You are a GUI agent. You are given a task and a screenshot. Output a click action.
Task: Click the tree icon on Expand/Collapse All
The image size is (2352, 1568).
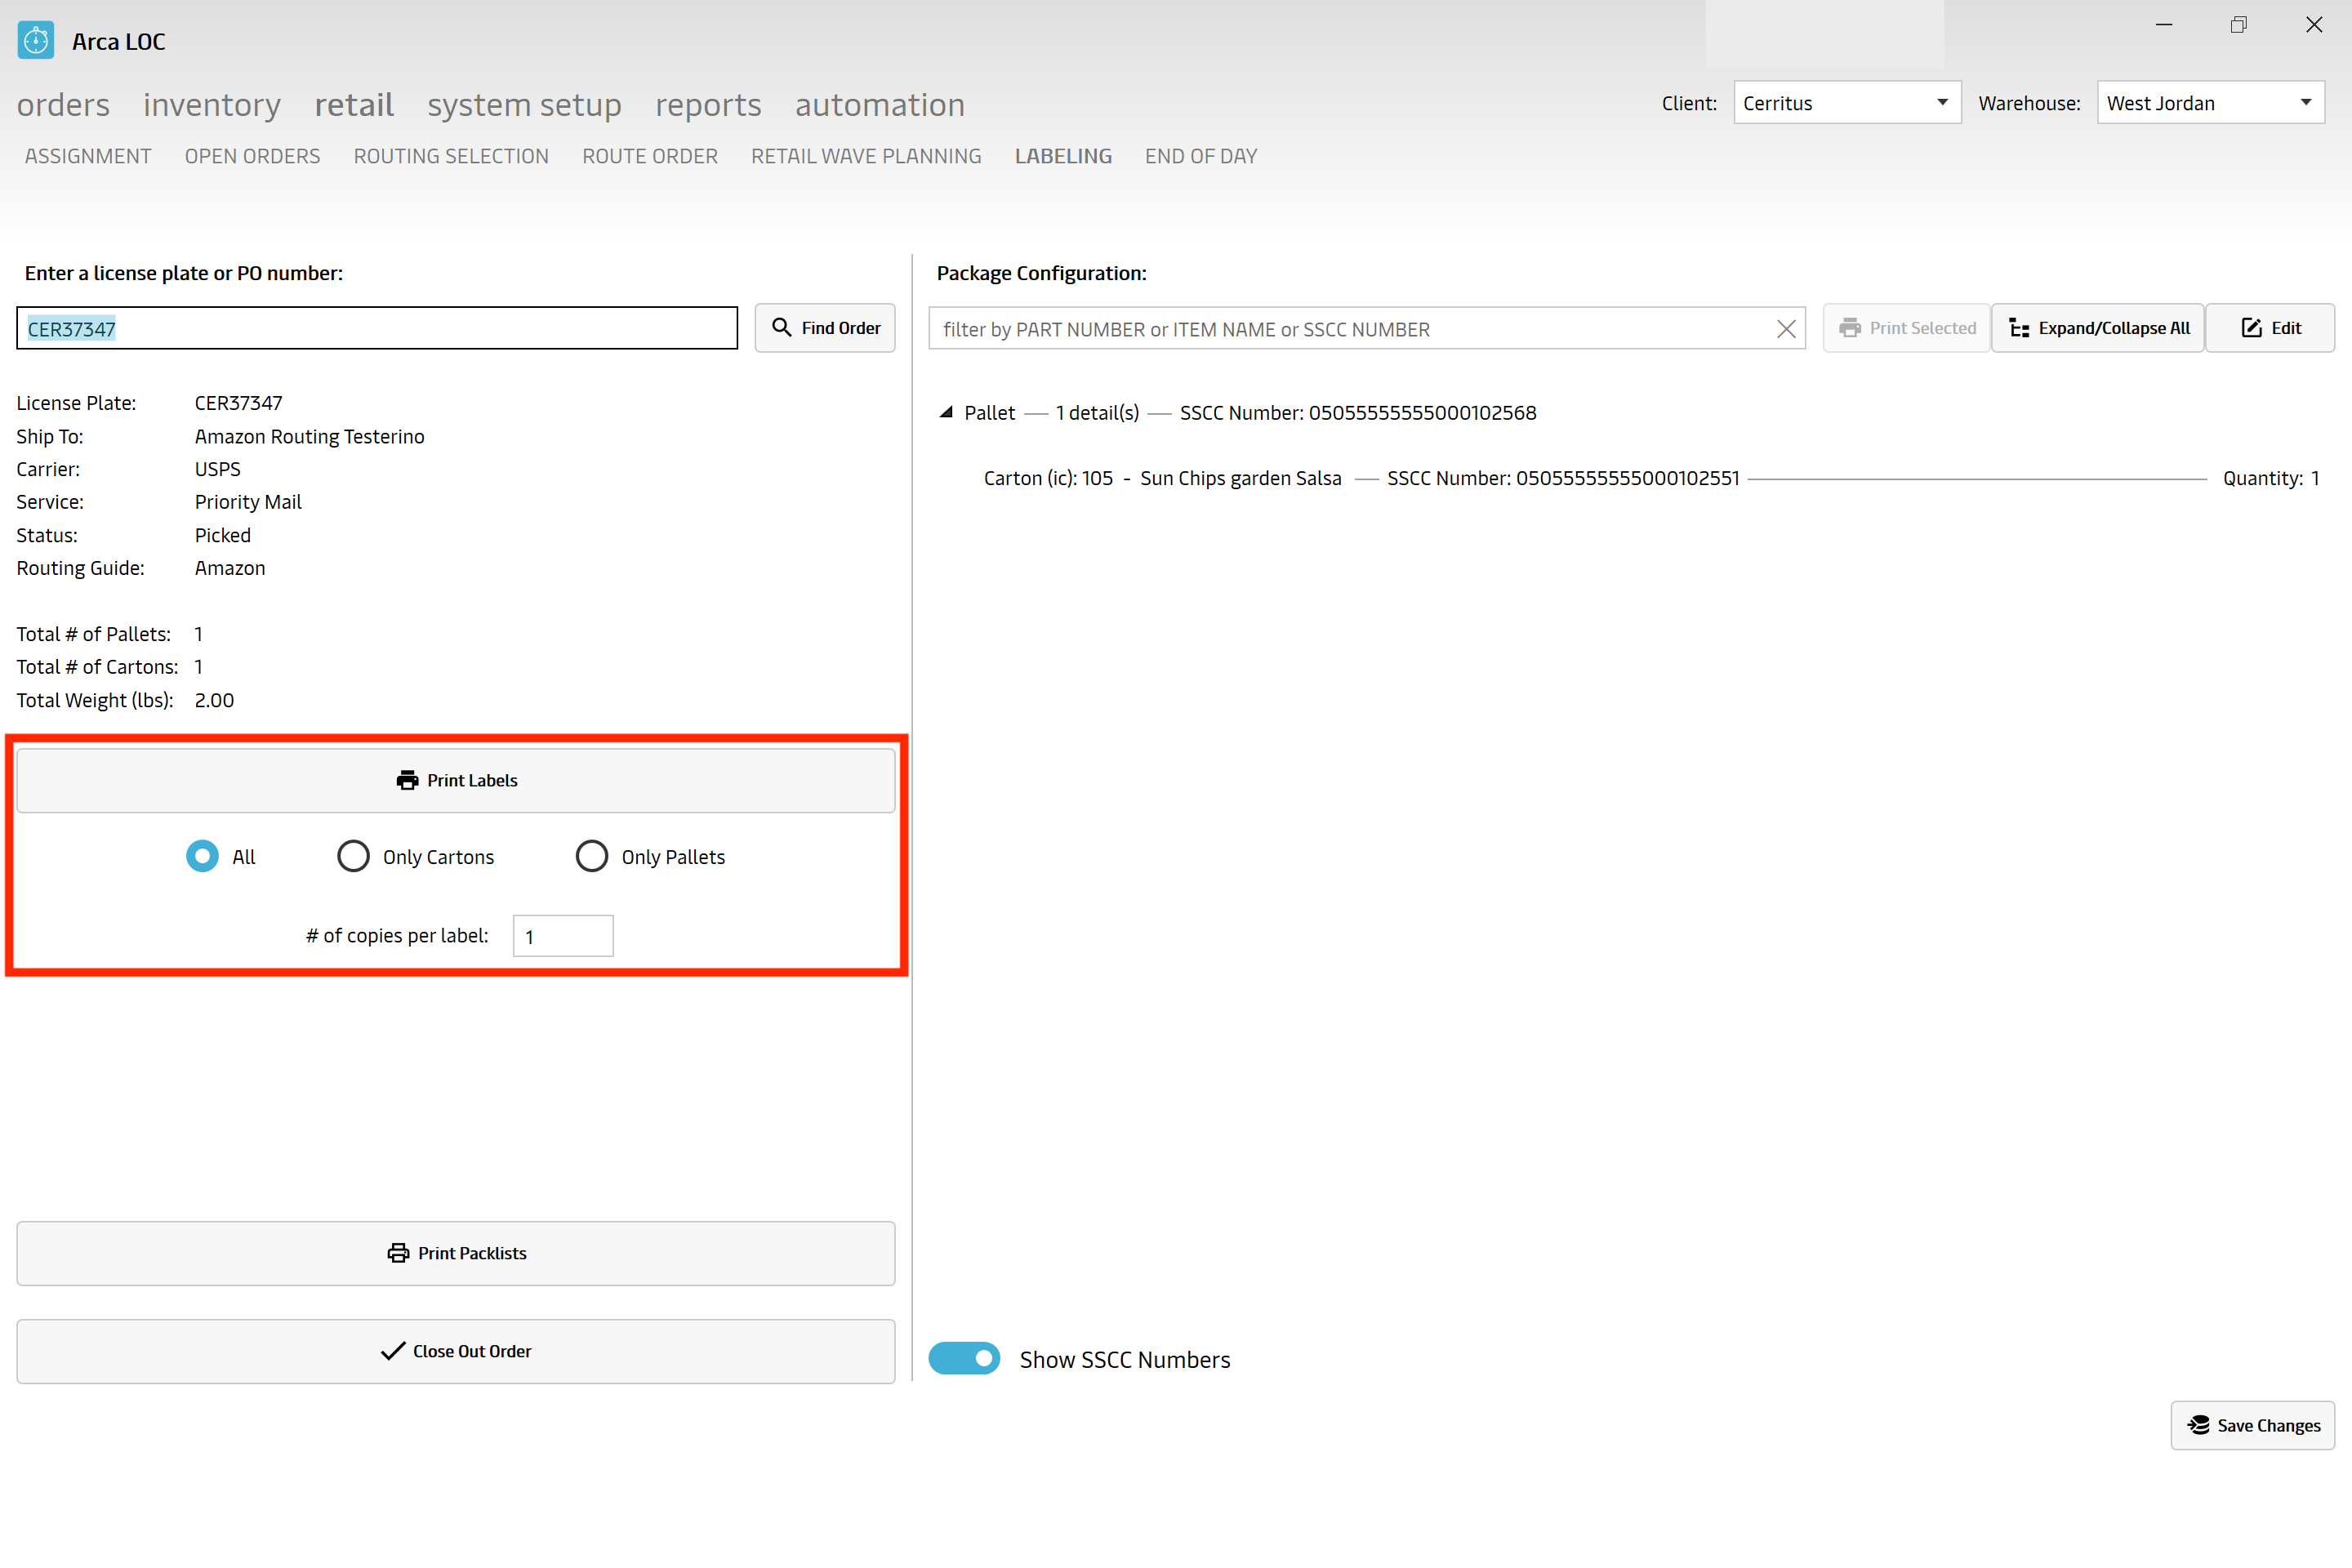tap(2020, 328)
